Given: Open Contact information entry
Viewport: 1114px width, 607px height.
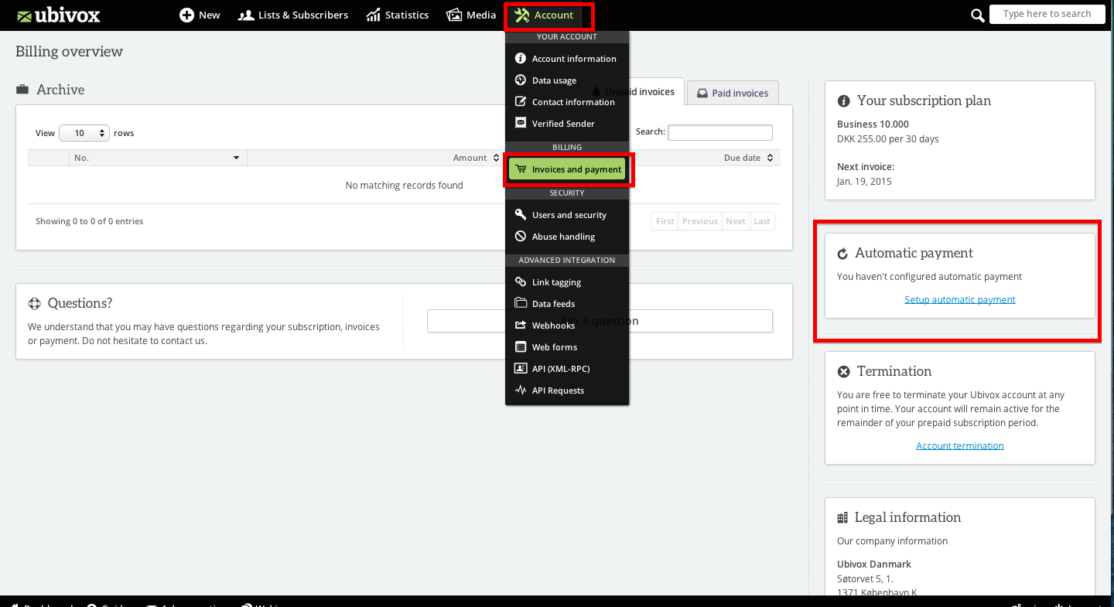Looking at the screenshot, I should pos(567,102).
